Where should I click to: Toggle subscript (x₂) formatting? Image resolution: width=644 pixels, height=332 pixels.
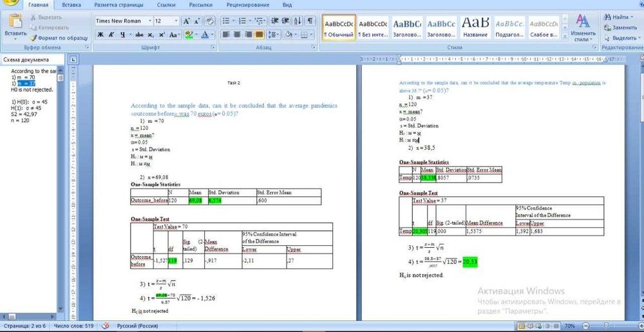coord(151,35)
